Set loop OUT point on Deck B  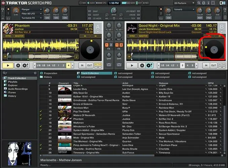[213, 66]
